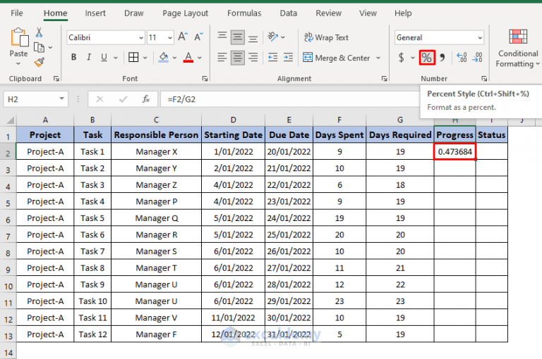Switch to Insert tab
542x359 pixels.
(95, 13)
